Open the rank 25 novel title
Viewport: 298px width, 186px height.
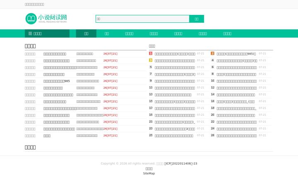point(174,136)
